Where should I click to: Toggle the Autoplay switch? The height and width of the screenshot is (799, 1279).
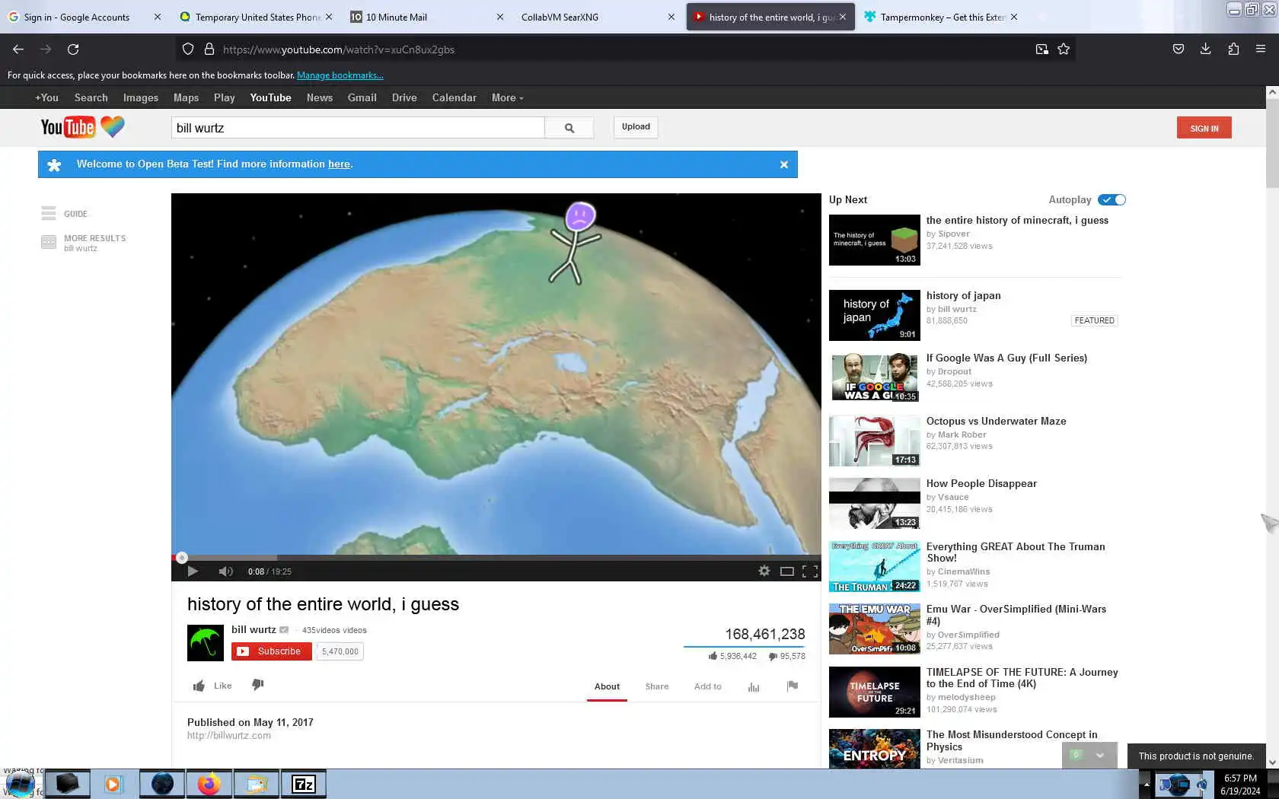pyautogui.click(x=1112, y=199)
